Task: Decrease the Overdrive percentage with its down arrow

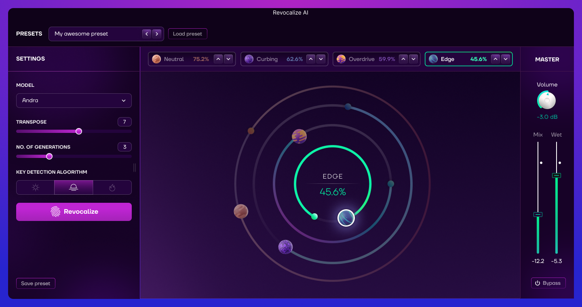Action: [413, 59]
